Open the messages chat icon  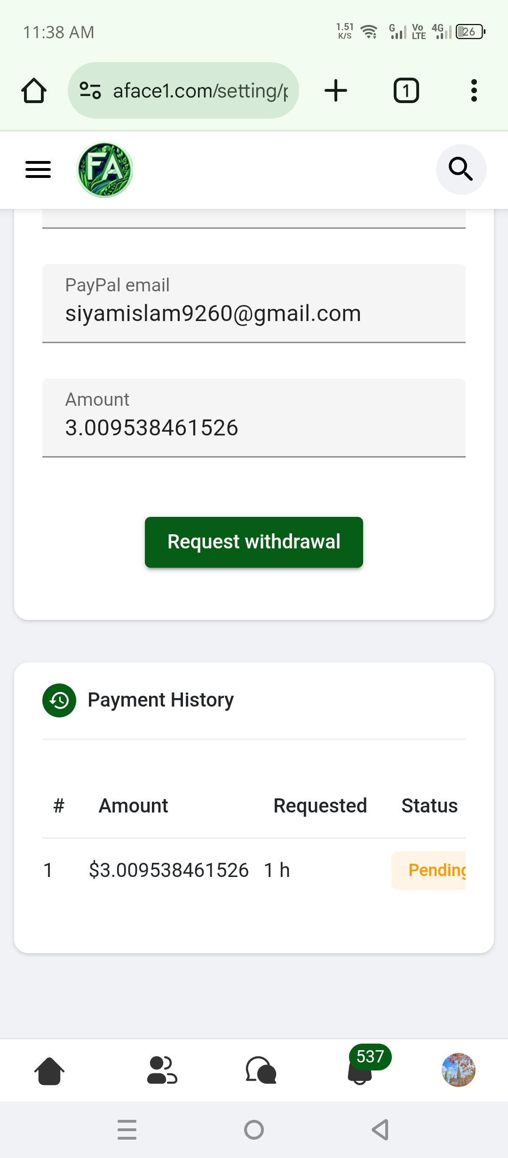[261, 1071]
